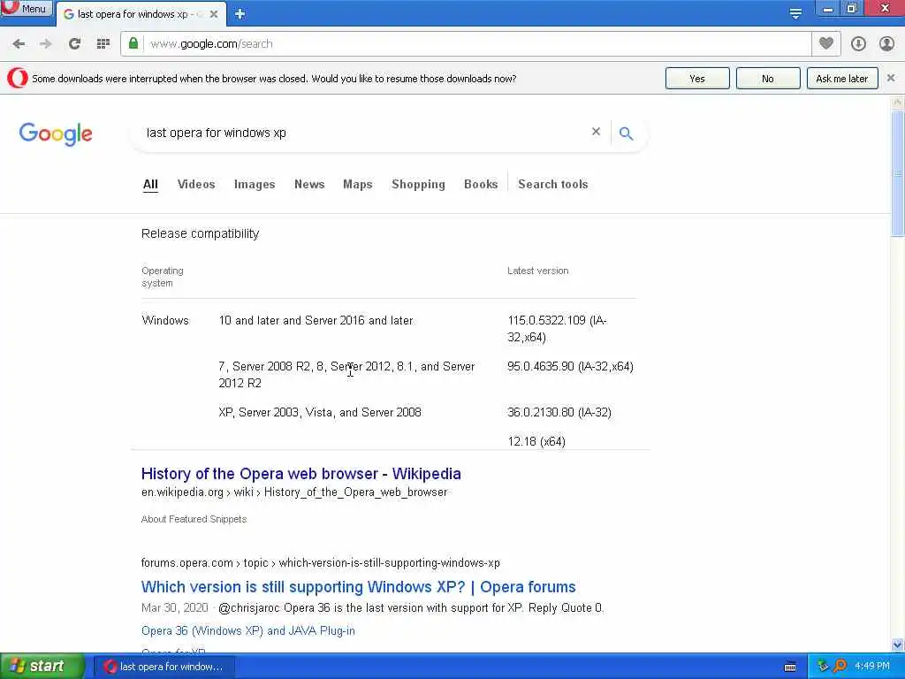This screenshot has height=679, width=905.
Task: Click the keyboard icon in taskbar
Action: 790,667
